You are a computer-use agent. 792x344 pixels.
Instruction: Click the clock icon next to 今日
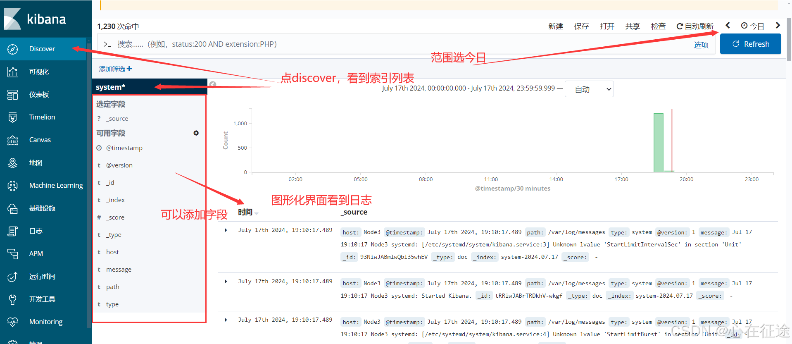point(744,26)
